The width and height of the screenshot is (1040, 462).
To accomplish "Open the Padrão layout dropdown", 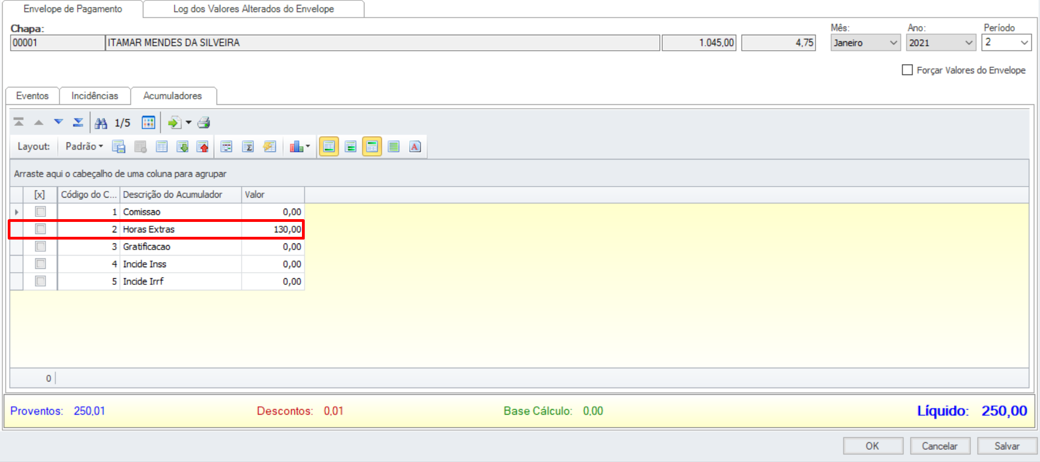I will 84,146.
